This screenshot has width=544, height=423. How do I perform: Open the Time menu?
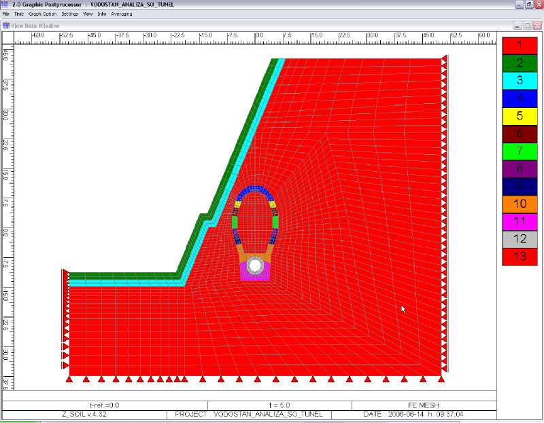(19, 14)
